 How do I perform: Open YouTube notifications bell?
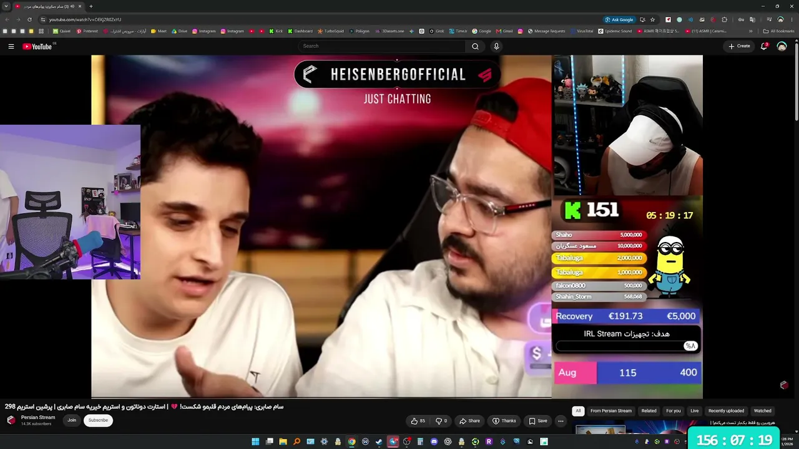(x=763, y=46)
